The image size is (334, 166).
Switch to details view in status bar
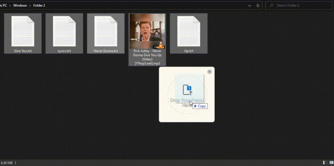325,163
